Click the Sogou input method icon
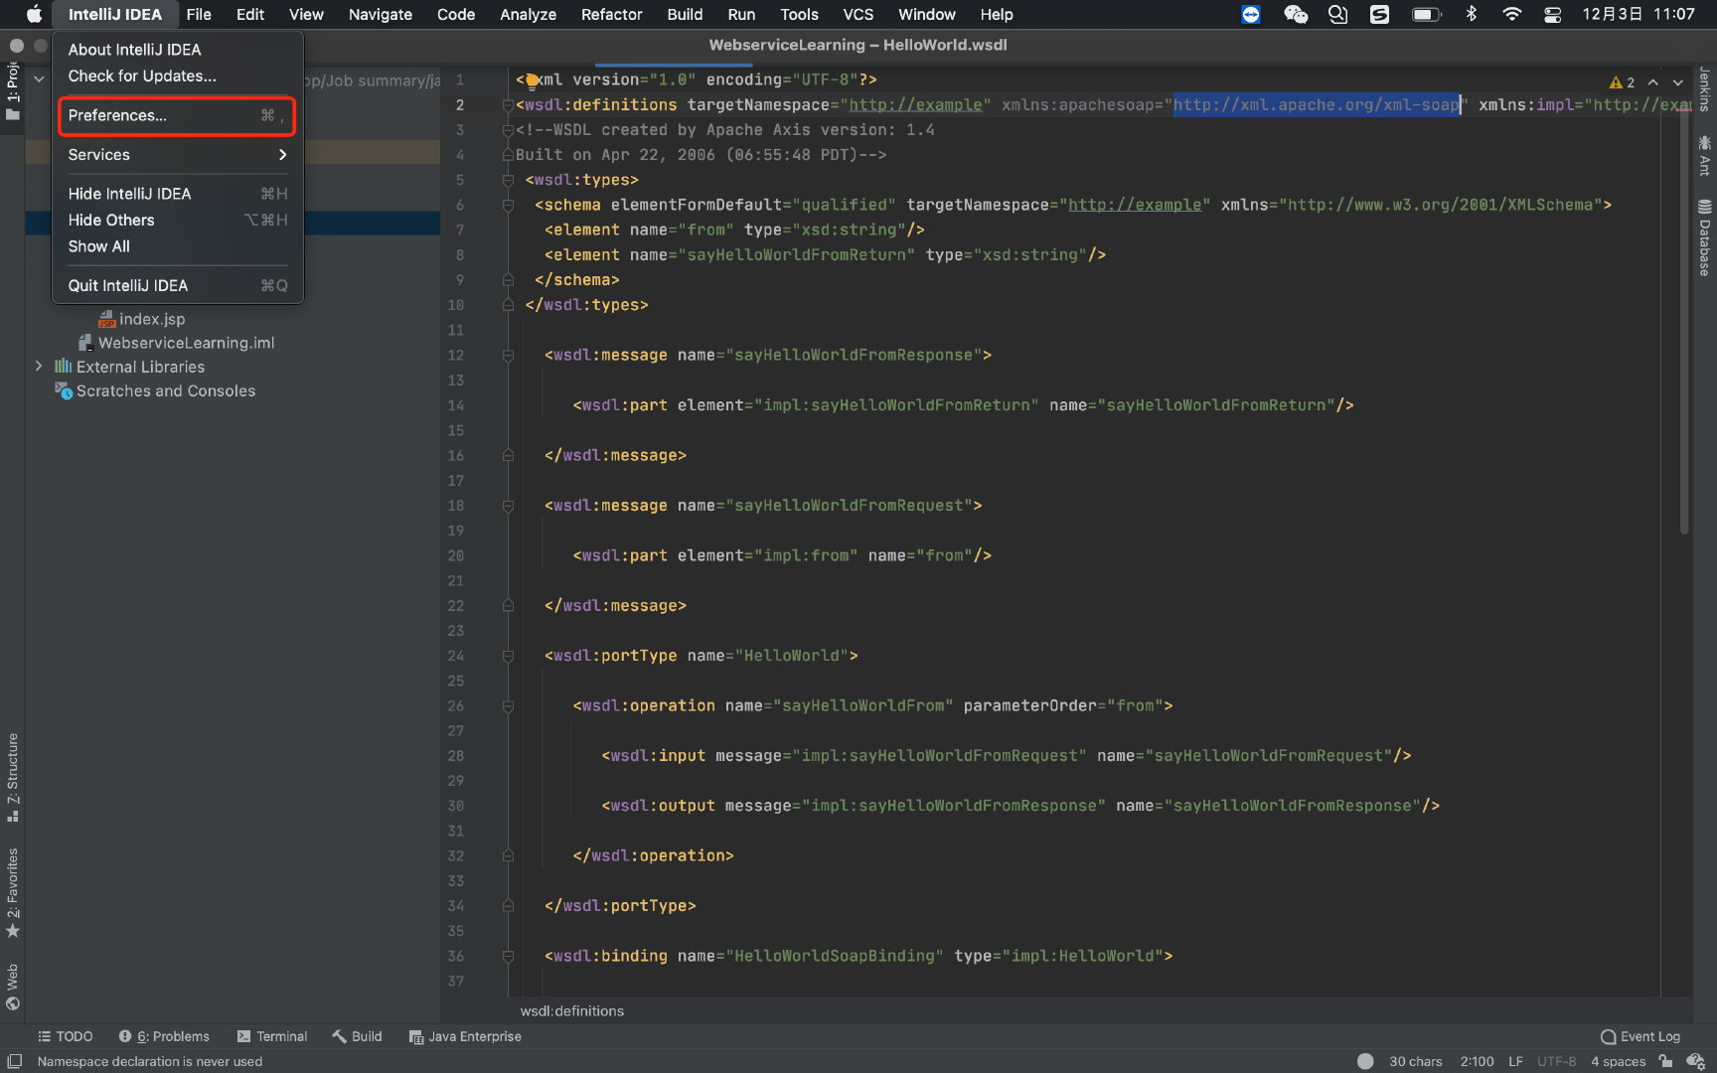 (1379, 14)
